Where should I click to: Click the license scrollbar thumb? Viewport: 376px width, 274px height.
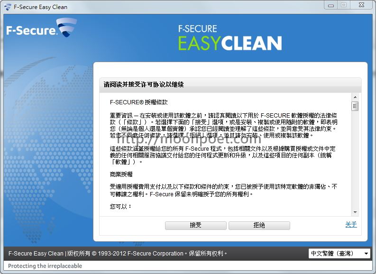click(355, 106)
